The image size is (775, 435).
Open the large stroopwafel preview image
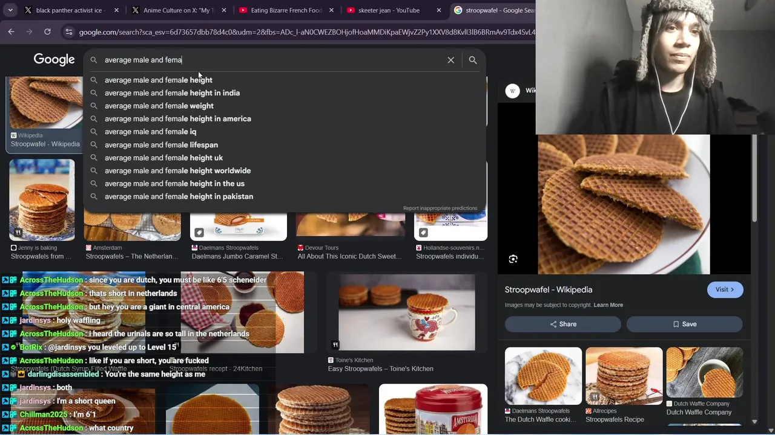click(624, 204)
